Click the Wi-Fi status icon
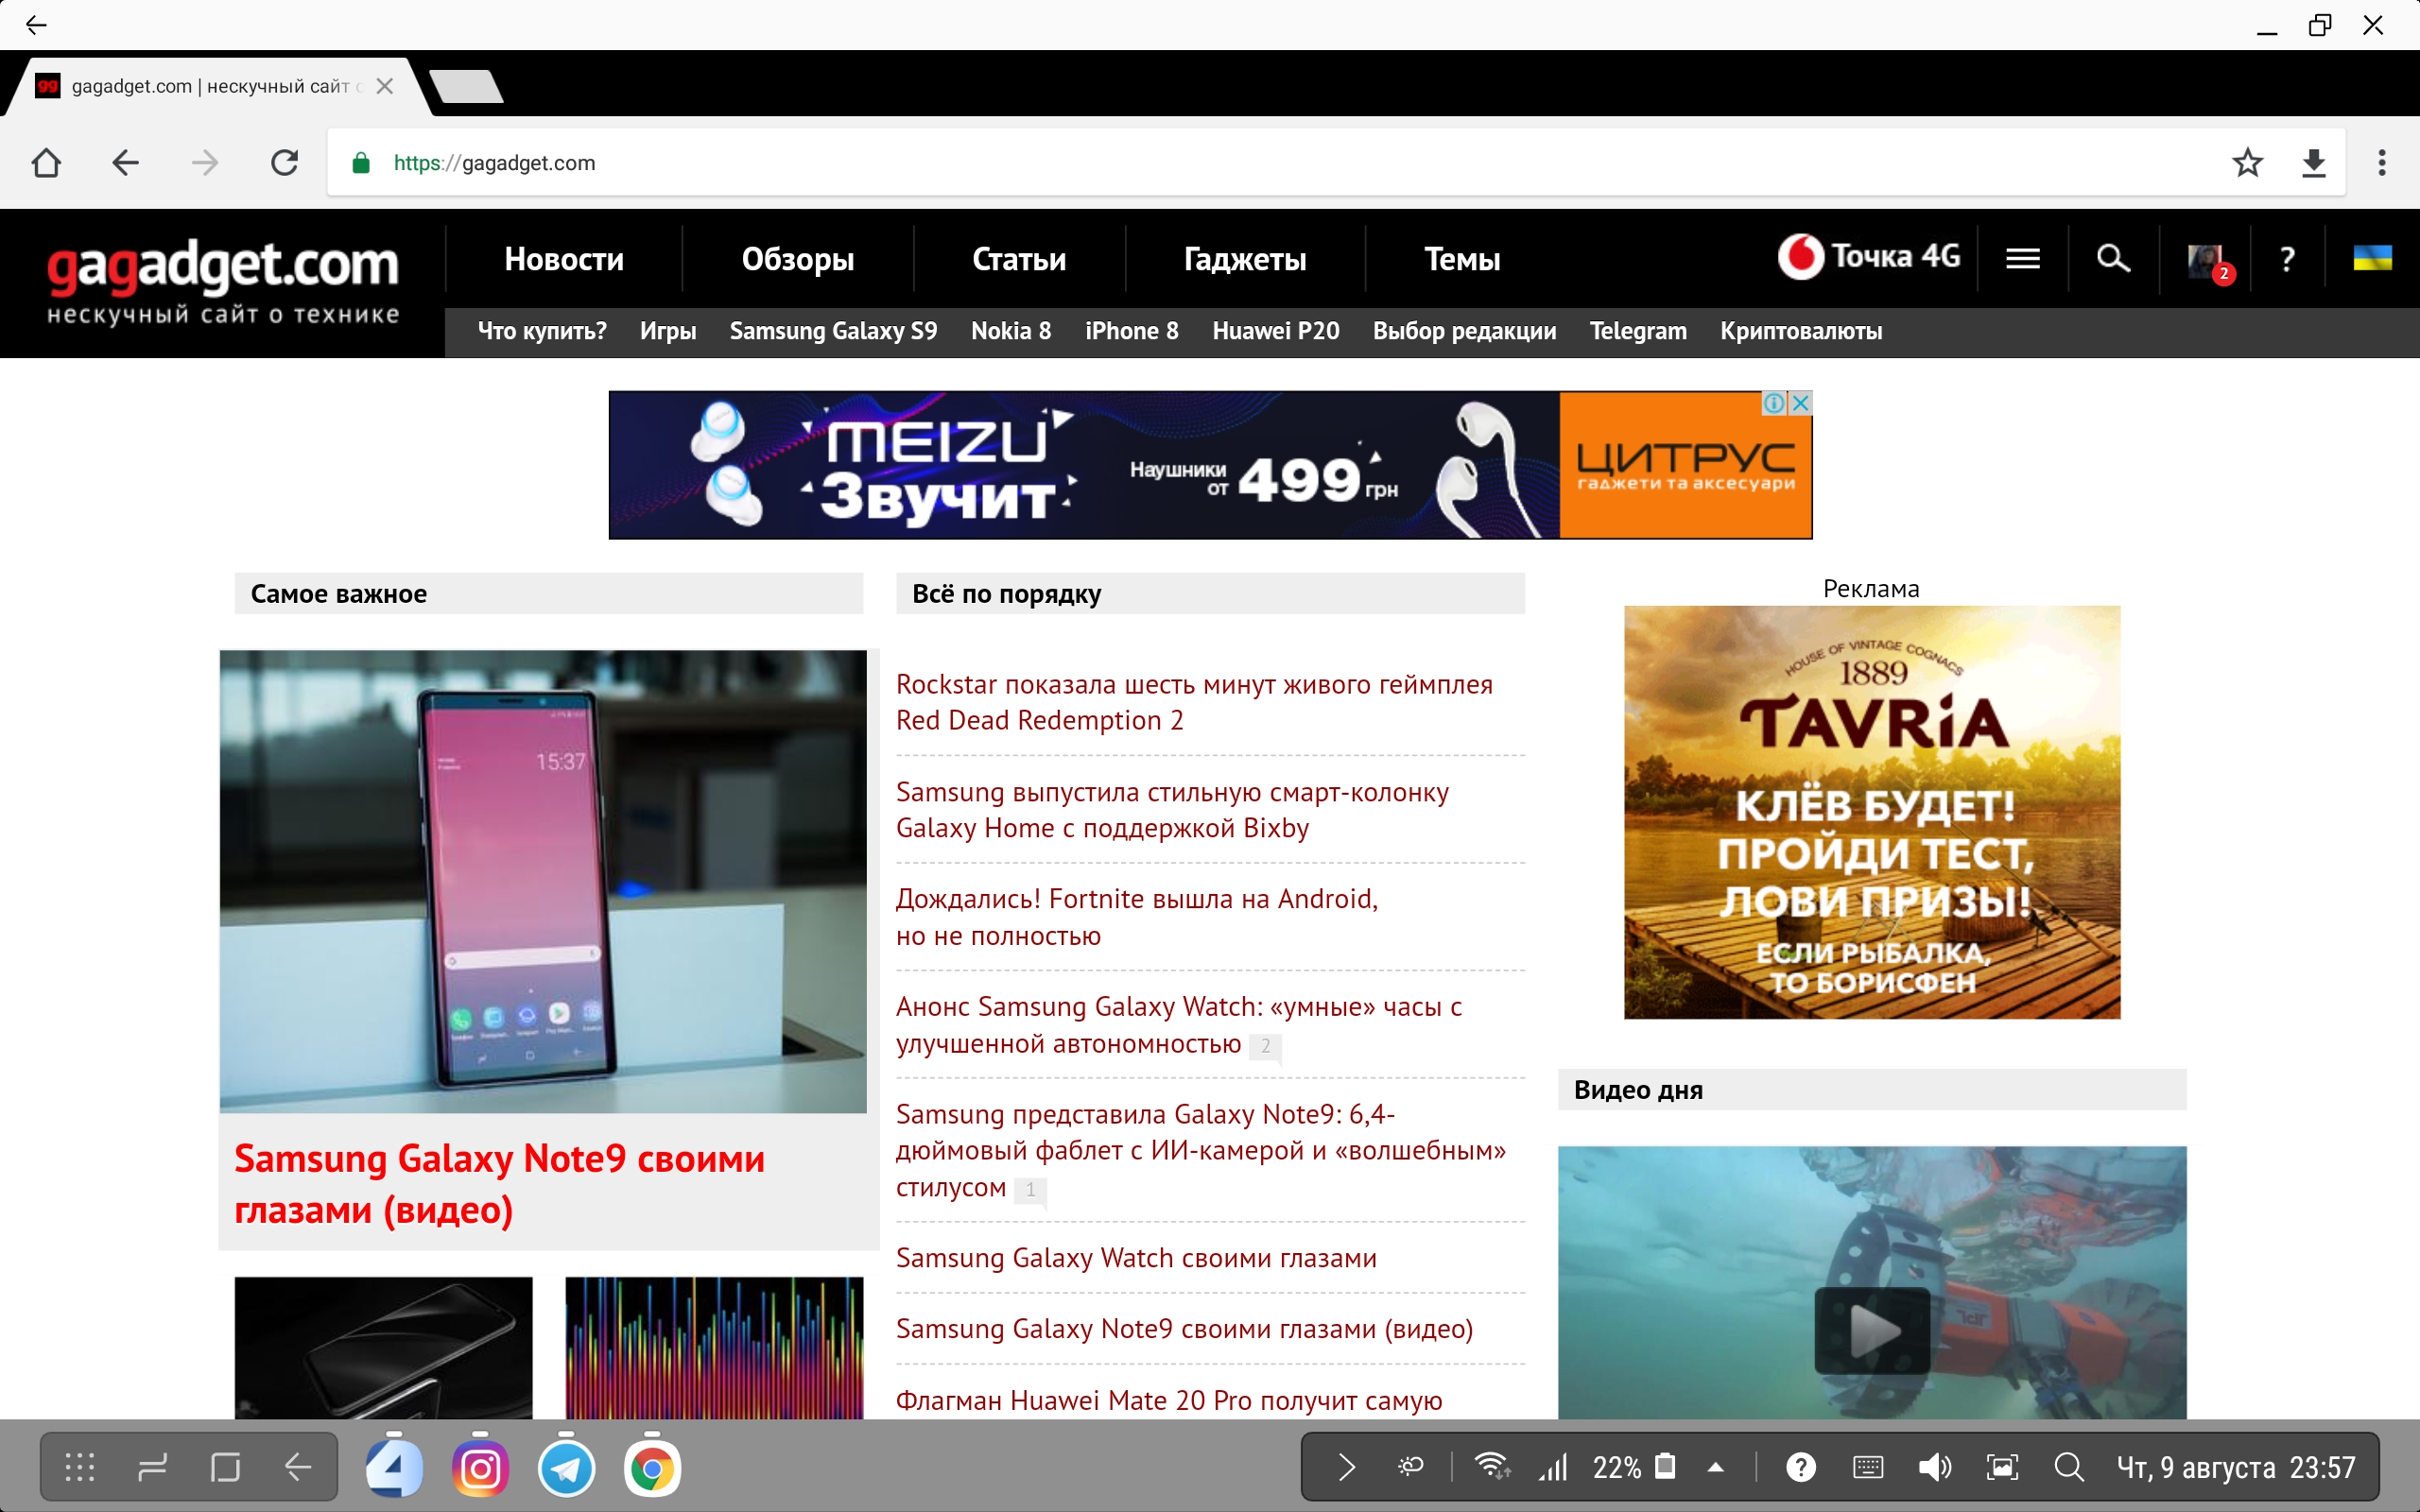Screen dimensions: 2420x1512 pyautogui.click(x=1492, y=1467)
